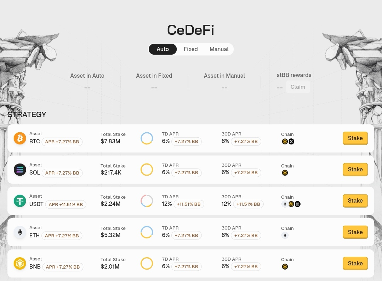Viewport: 382px width, 281px height.
Task: Stake BTC using its Stake button
Action: click(355, 138)
